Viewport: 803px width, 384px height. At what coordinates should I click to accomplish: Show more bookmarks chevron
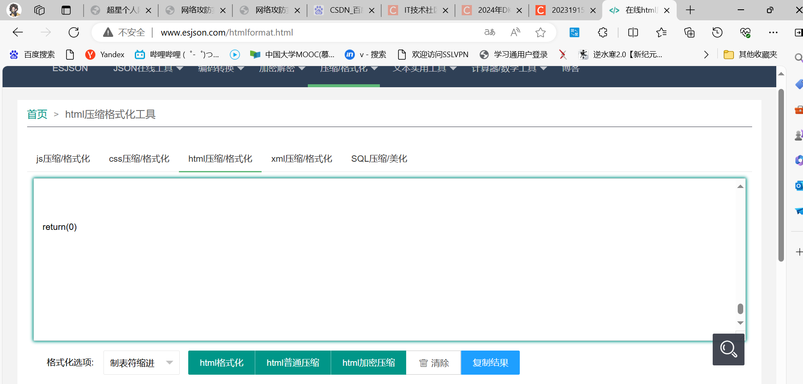point(706,54)
